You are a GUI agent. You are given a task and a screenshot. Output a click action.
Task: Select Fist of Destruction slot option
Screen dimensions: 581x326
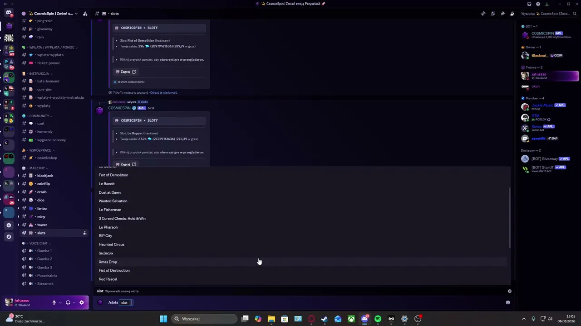coord(302,271)
